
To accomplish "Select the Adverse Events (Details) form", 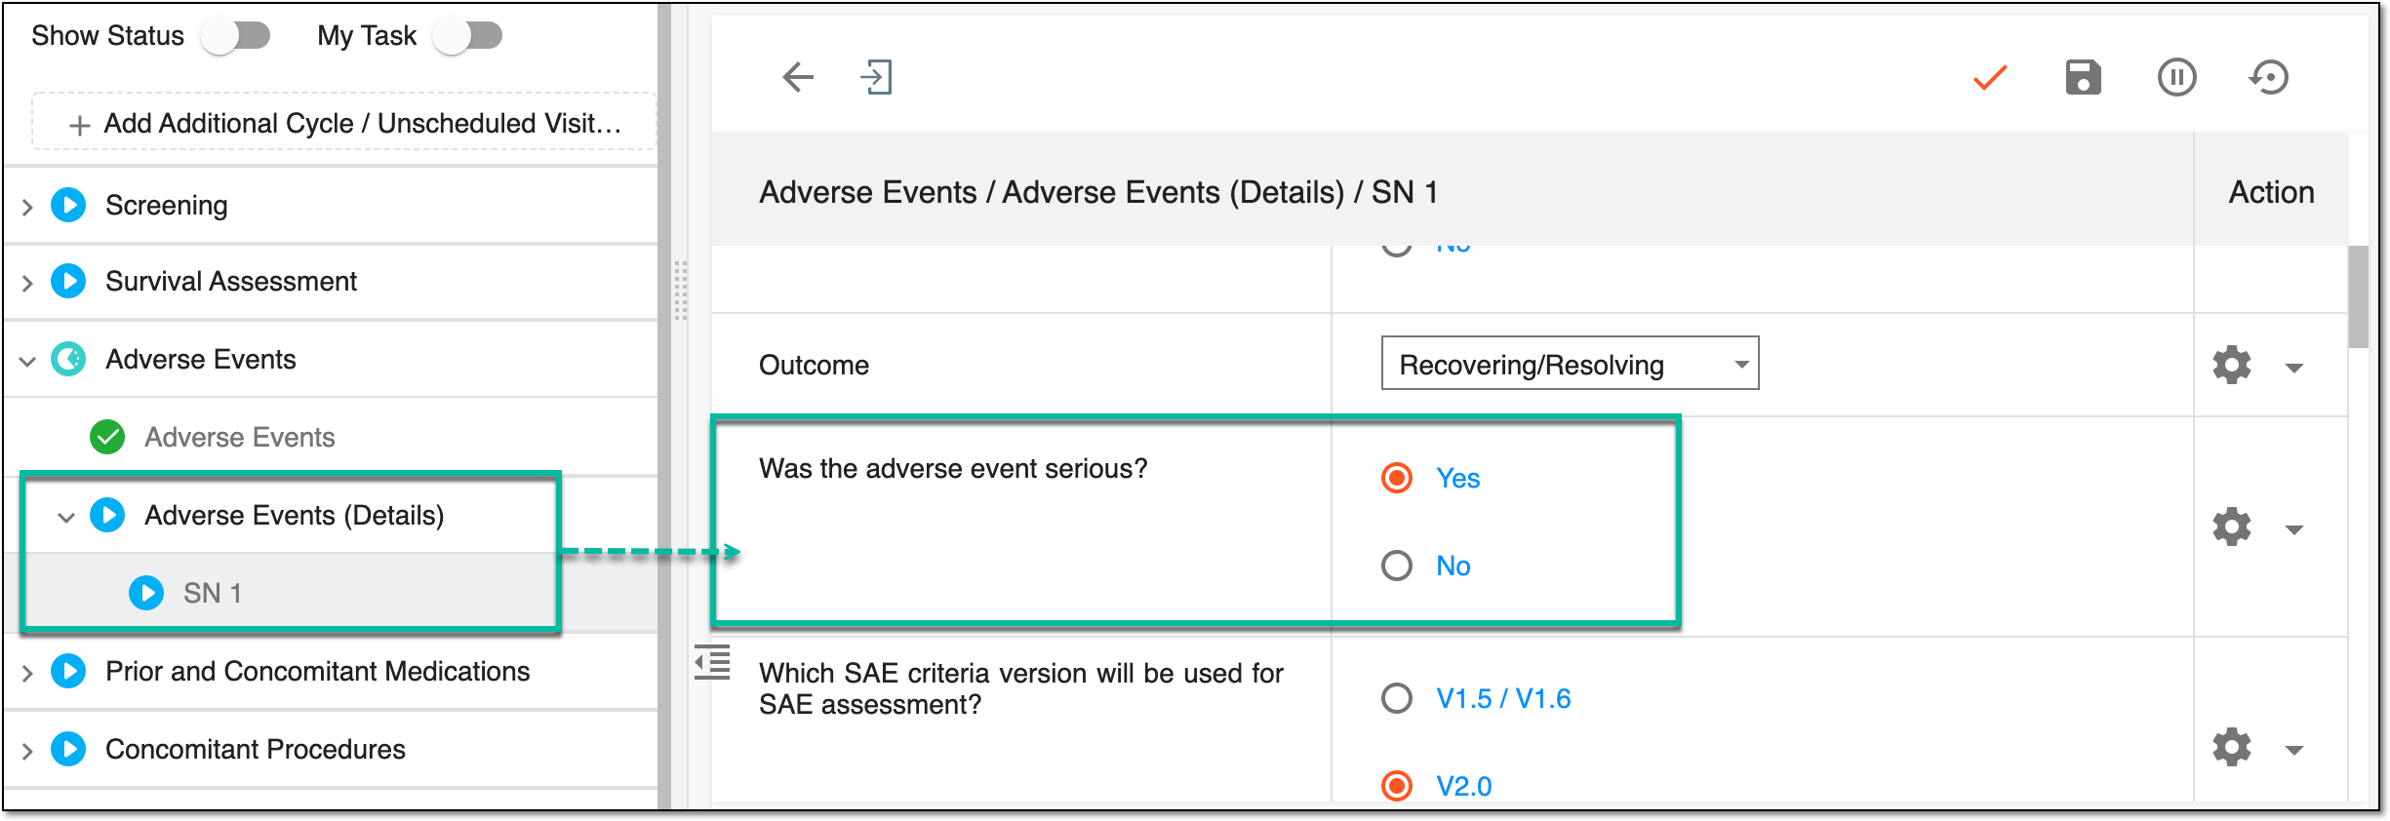I will click(x=295, y=515).
